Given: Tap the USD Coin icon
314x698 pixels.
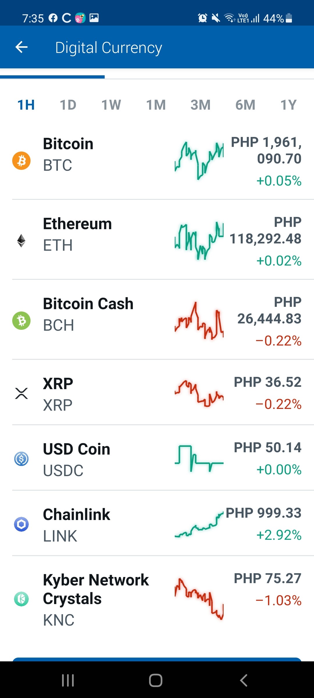Looking at the screenshot, I should click(21, 459).
